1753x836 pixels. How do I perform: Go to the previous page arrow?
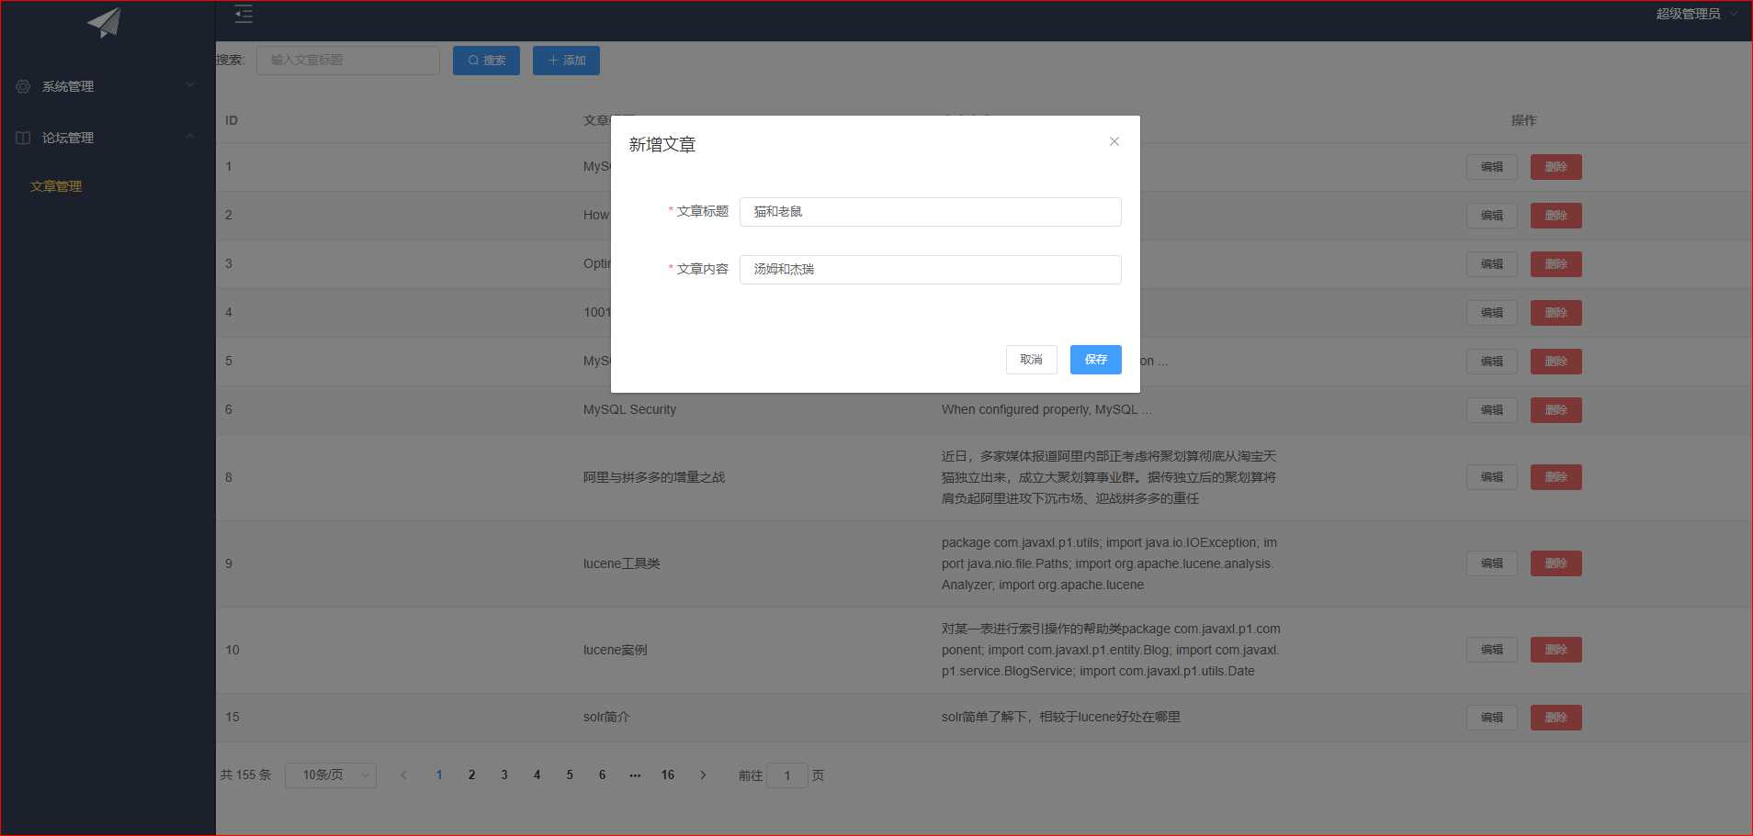(403, 775)
